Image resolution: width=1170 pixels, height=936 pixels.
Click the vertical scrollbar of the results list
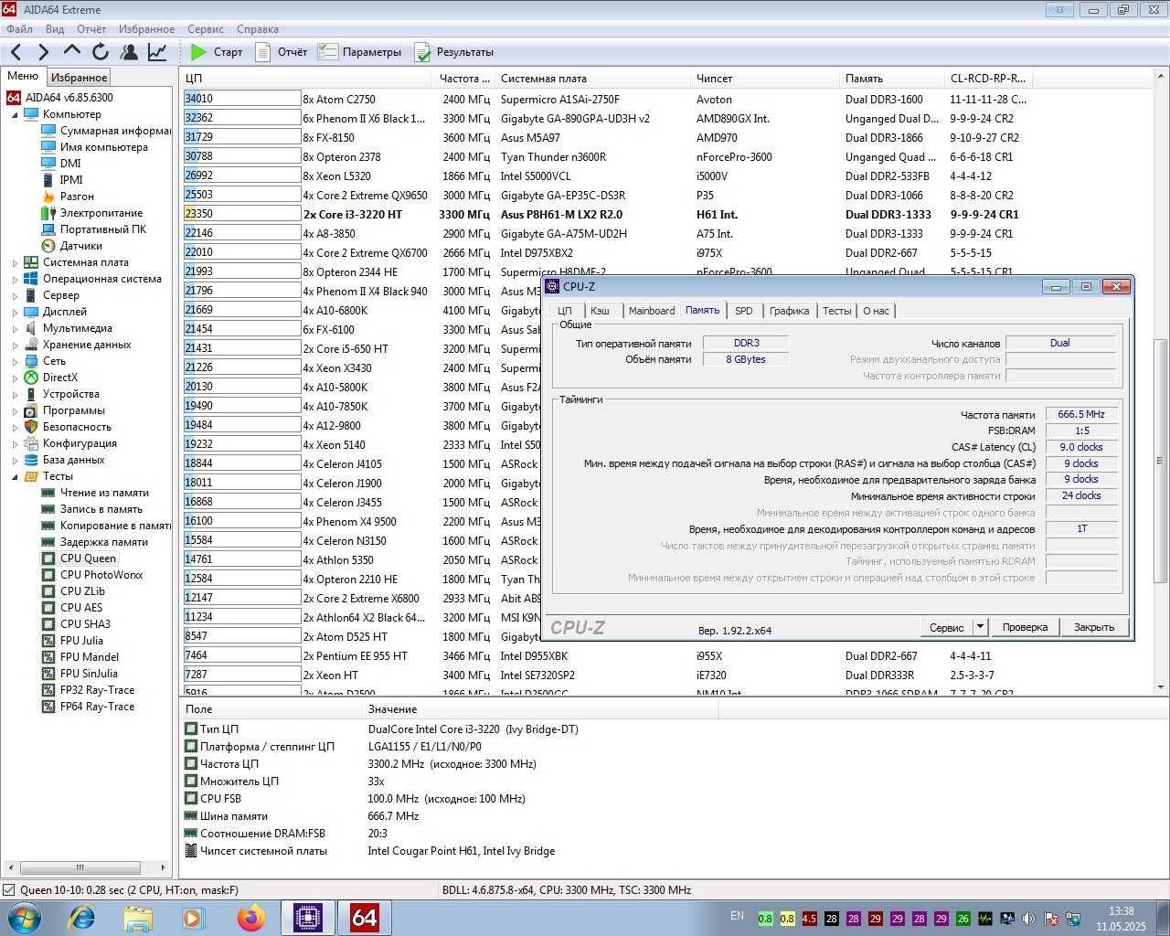point(1161,460)
